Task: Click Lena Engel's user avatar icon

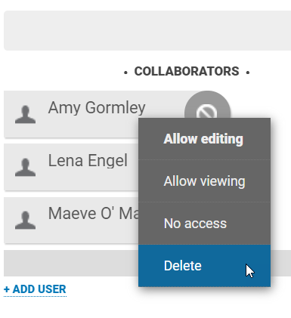Action: pos(25,168)
